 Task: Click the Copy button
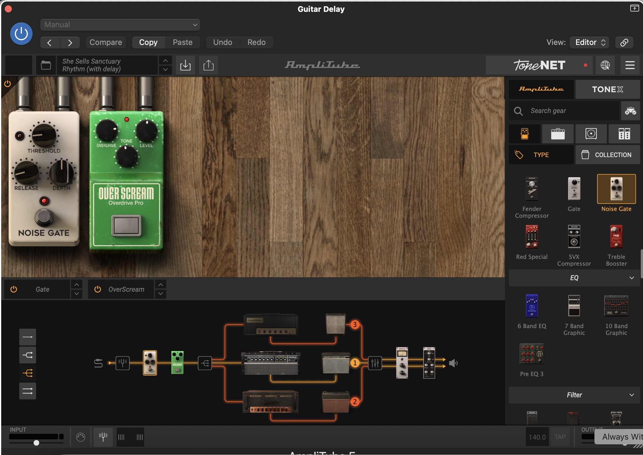(148, 43)
